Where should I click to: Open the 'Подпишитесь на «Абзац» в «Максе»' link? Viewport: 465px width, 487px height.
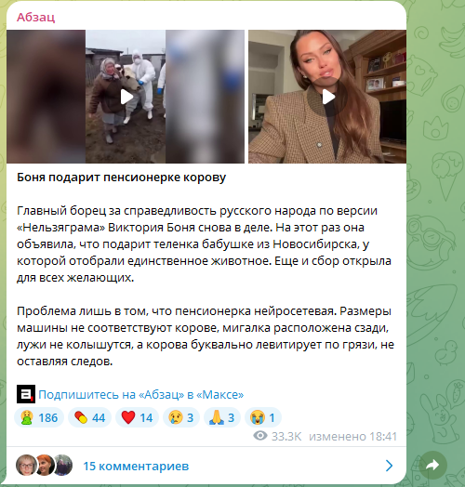pyautogui.click(x=141, y=394)
